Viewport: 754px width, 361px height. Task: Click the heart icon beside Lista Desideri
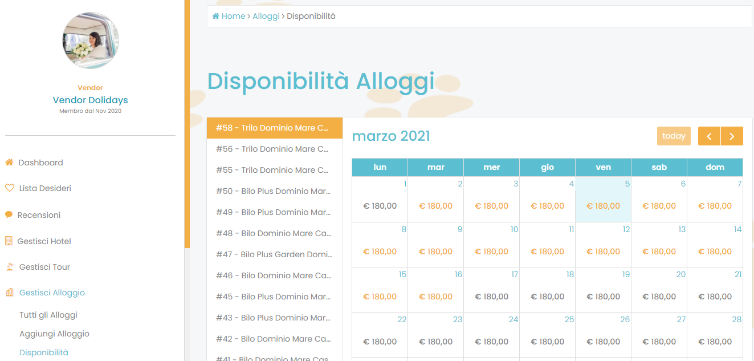[9, 188]
